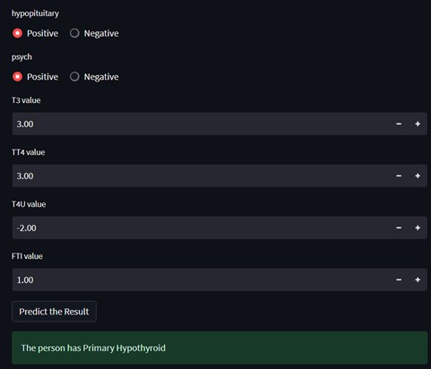Raise FTI value using plus icon
This screenshot has width=431, height=369.
tap(418, 279)
